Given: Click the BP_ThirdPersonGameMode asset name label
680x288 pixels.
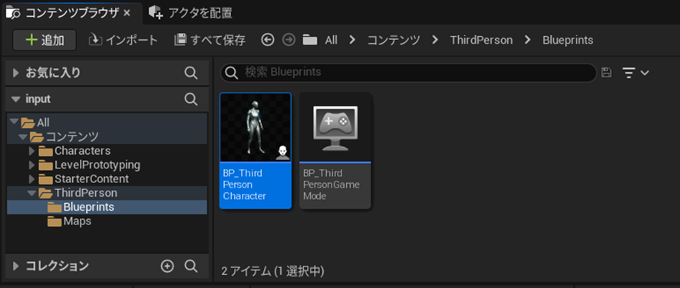Looking at the screenshot, I should click(x=332, y=185).
